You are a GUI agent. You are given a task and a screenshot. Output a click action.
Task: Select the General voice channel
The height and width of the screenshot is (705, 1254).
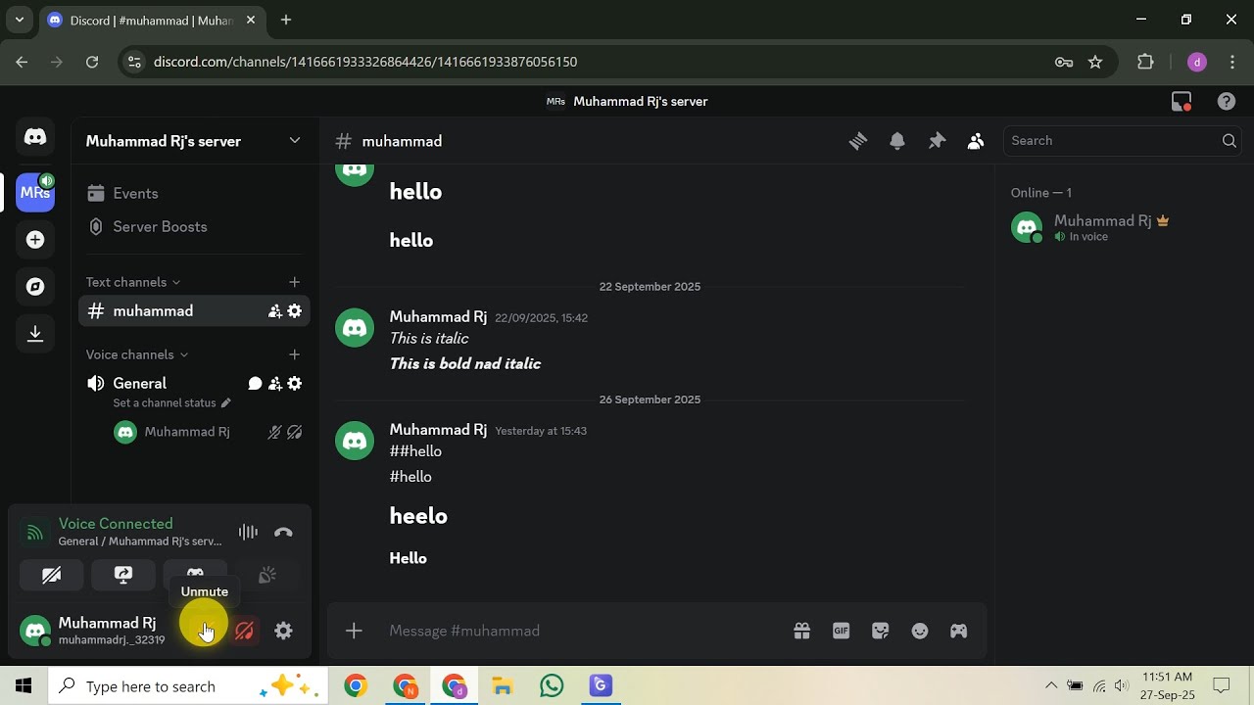[x=140, y=383]
